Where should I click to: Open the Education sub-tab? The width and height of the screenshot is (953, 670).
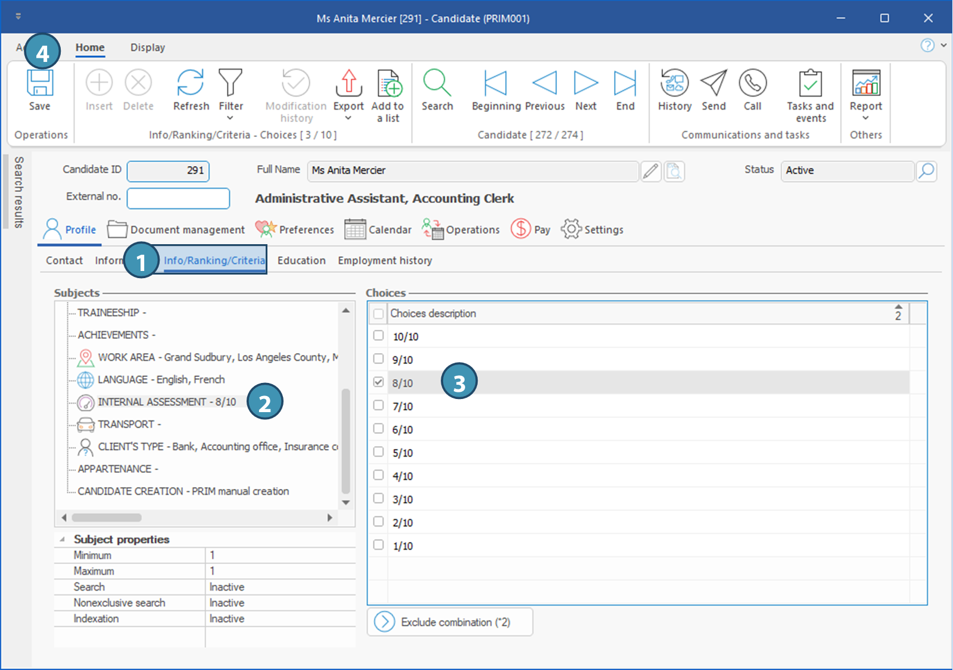(x=301, y=261)
